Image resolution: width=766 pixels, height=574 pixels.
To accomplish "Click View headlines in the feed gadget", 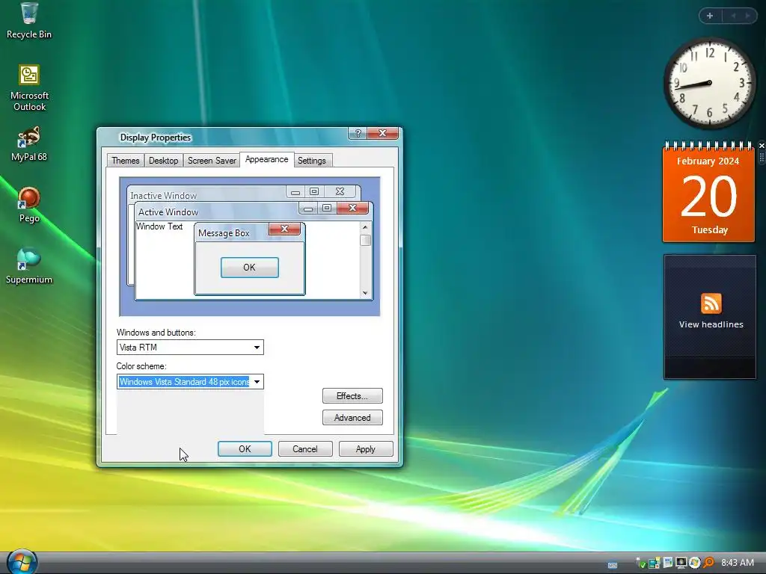I will tap(711, 324).
